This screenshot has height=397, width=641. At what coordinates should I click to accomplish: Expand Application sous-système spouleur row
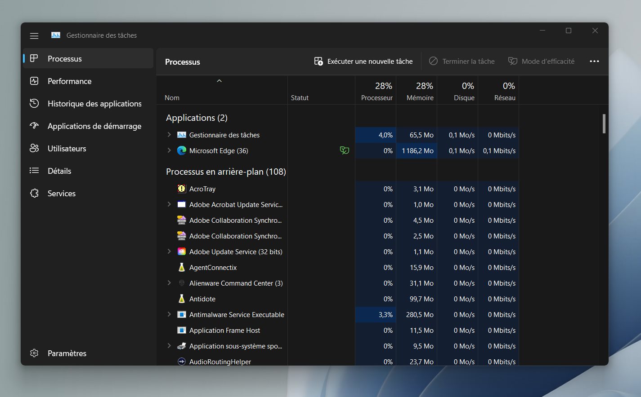169,346
